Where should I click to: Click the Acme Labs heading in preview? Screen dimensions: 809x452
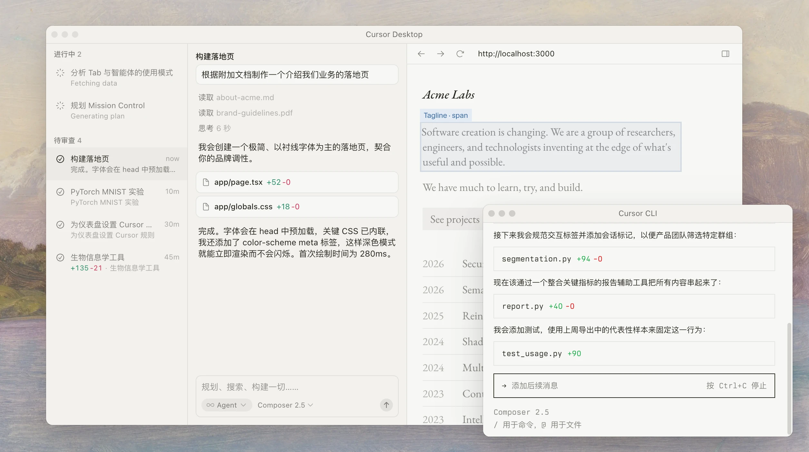[x=448, y=95]
